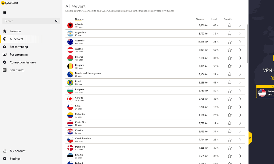Mark Australia as favorite with star
This screenshot has width=274, height=164.
pos(230,42)
